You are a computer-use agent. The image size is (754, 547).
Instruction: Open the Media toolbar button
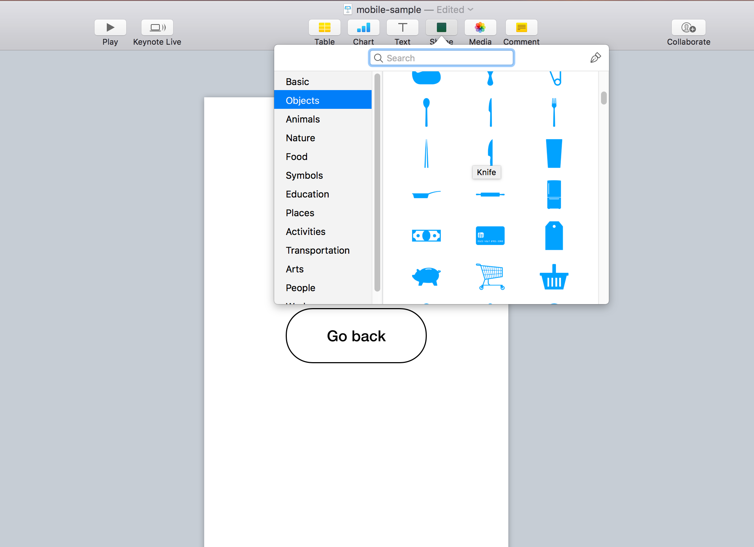(x=480, y=28)
